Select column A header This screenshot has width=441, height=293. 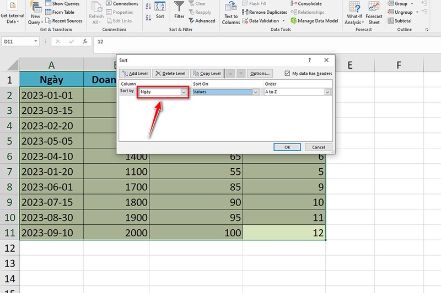pos(51,65)
